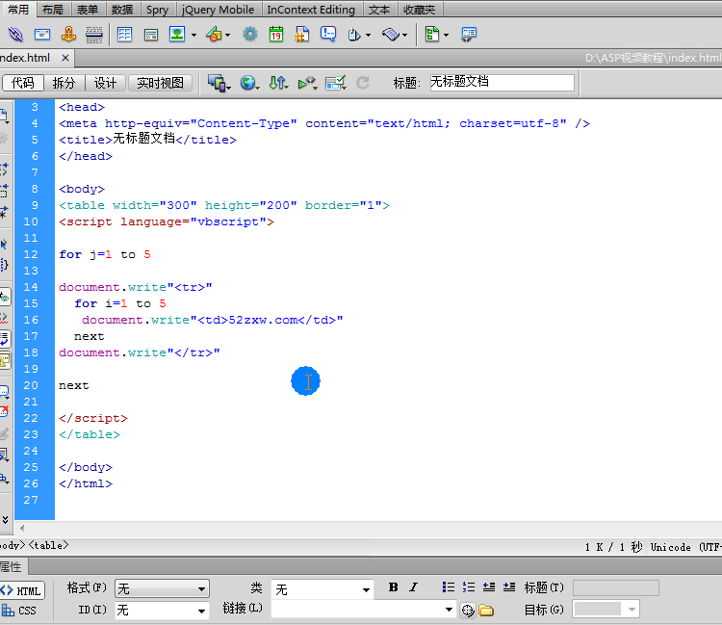Click the 标题(T) field in properties

point(616,587)
